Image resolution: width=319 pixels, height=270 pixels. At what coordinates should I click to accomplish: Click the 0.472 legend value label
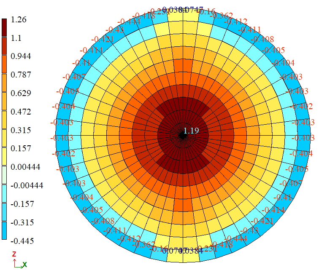pyautogui.click(x=21, y=112)
